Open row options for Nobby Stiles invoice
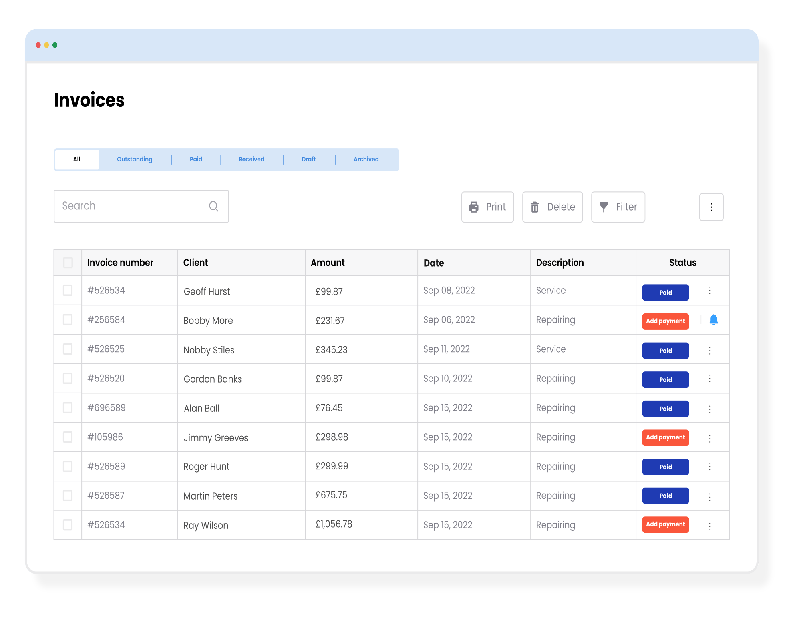 pos(710,351)
